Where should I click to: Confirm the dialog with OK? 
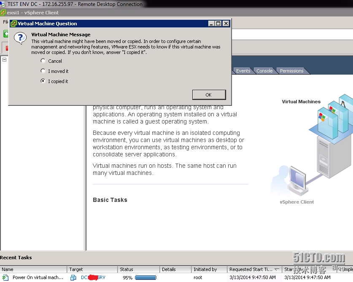point(209,95)
